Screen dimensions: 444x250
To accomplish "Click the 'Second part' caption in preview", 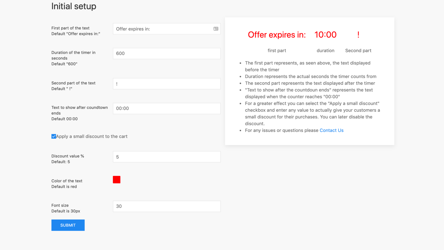I will click(358, 50).
